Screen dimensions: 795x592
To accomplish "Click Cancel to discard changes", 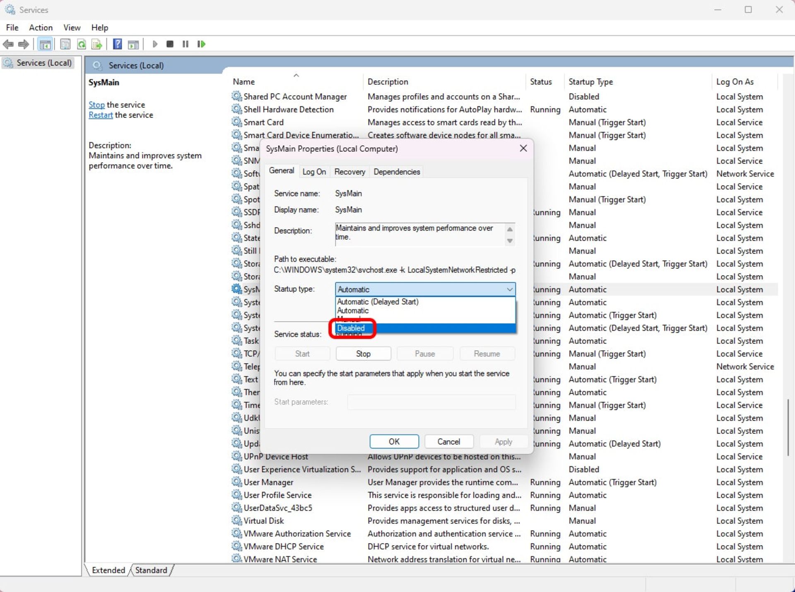I will click(449, 441).
